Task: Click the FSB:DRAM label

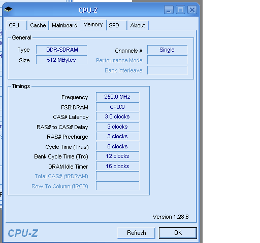Action: coord(75,107)
